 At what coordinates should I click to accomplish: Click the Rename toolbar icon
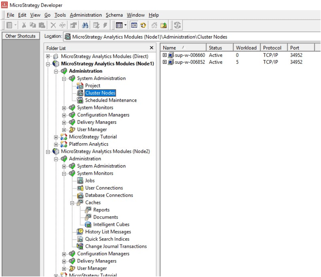(x=62, y=25)
